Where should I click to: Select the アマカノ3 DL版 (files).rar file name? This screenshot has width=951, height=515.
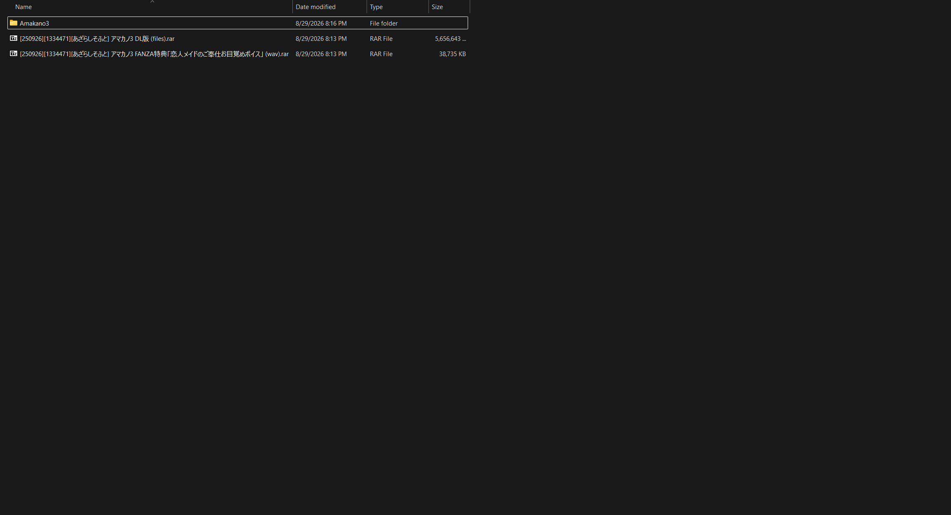point(97,39)
